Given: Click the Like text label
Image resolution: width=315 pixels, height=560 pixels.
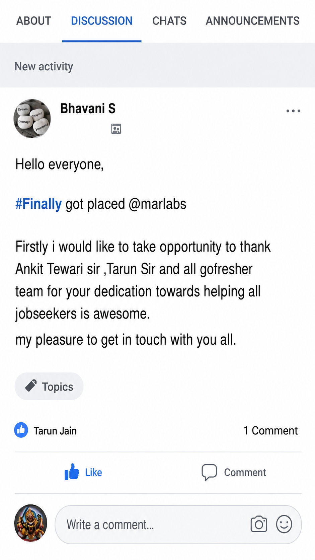Looking at the screenshot, I should coord(93,472).
